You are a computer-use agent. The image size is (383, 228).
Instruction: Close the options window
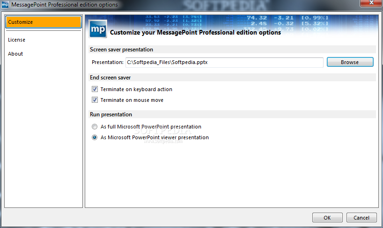click(x=371, y=3)
